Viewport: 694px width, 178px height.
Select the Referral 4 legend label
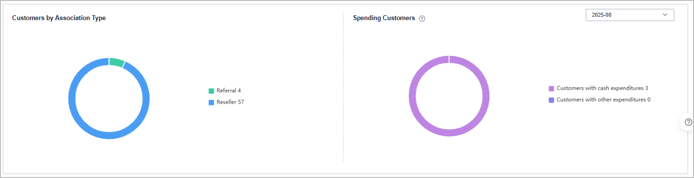229,91
